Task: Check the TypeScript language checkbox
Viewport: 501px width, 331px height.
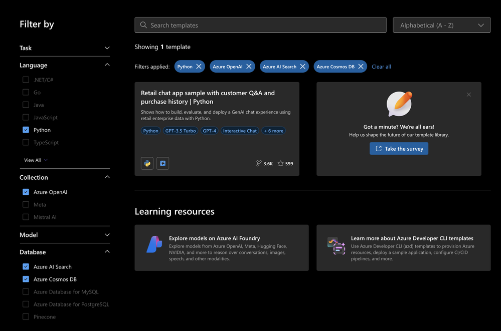Action: pyautogui.click(x=26, y=142)
